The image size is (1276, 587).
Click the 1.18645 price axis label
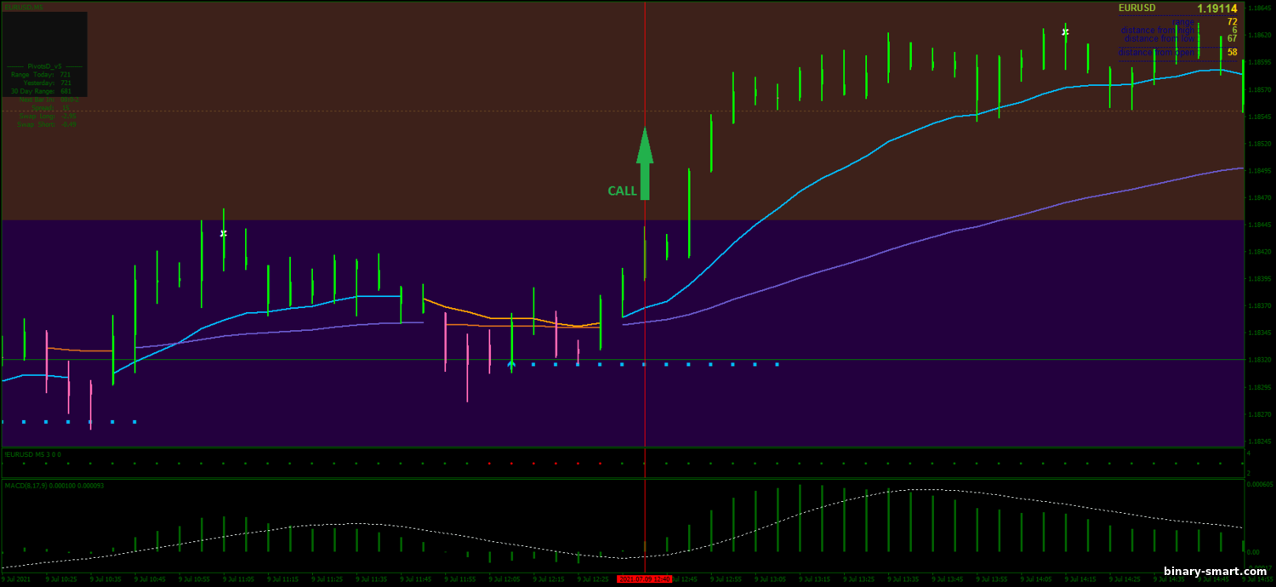[x=1258, y=9]
